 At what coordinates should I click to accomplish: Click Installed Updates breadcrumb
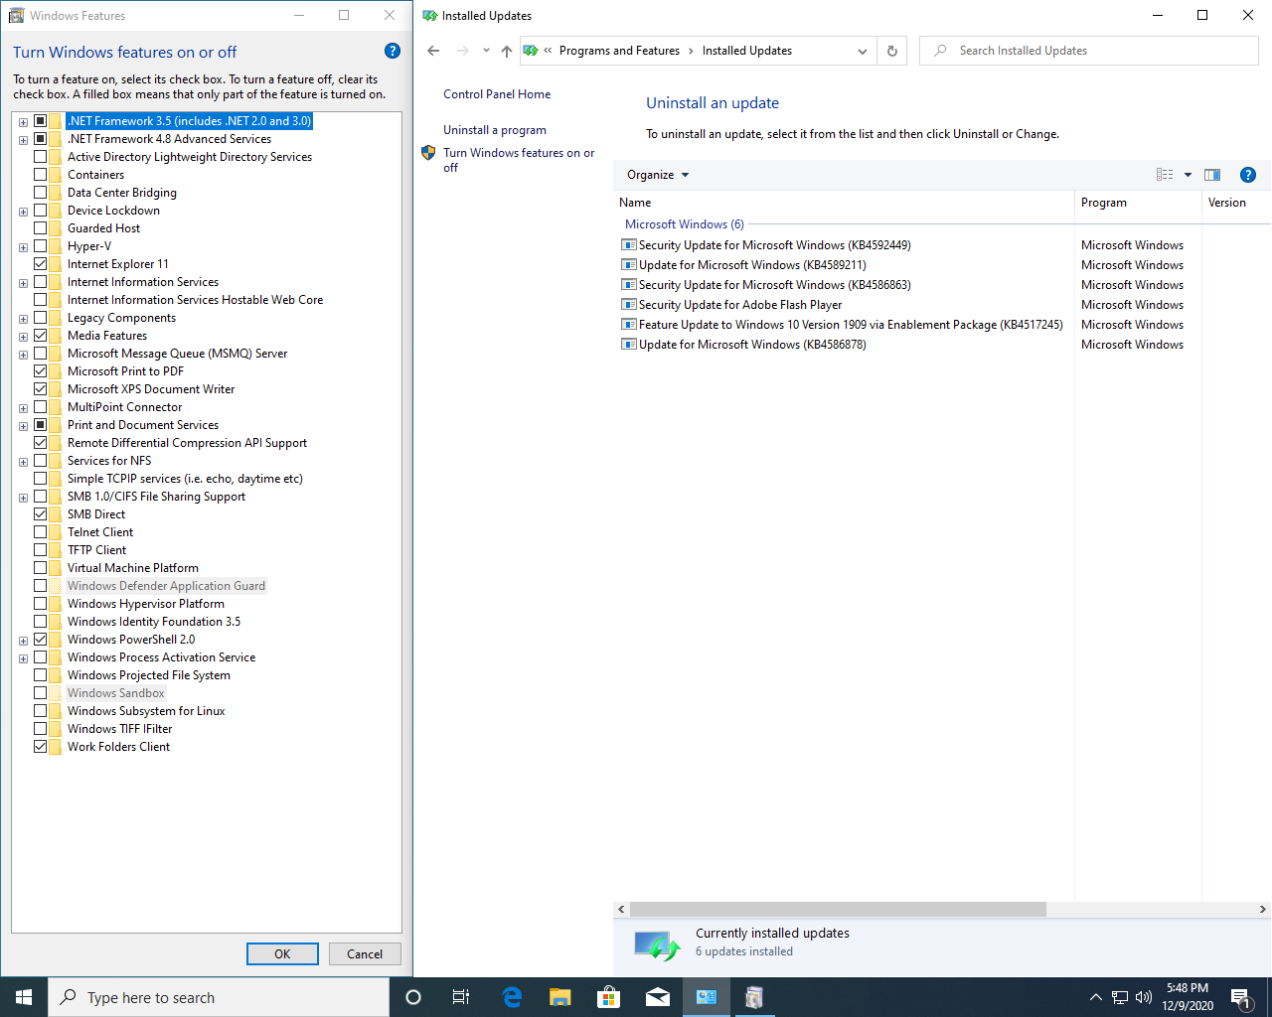[747, 51]
